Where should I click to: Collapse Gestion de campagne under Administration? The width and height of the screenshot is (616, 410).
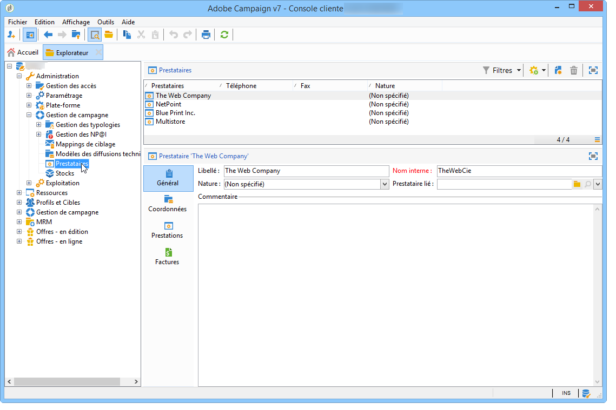pyautogui.click(x=29, y=115)
